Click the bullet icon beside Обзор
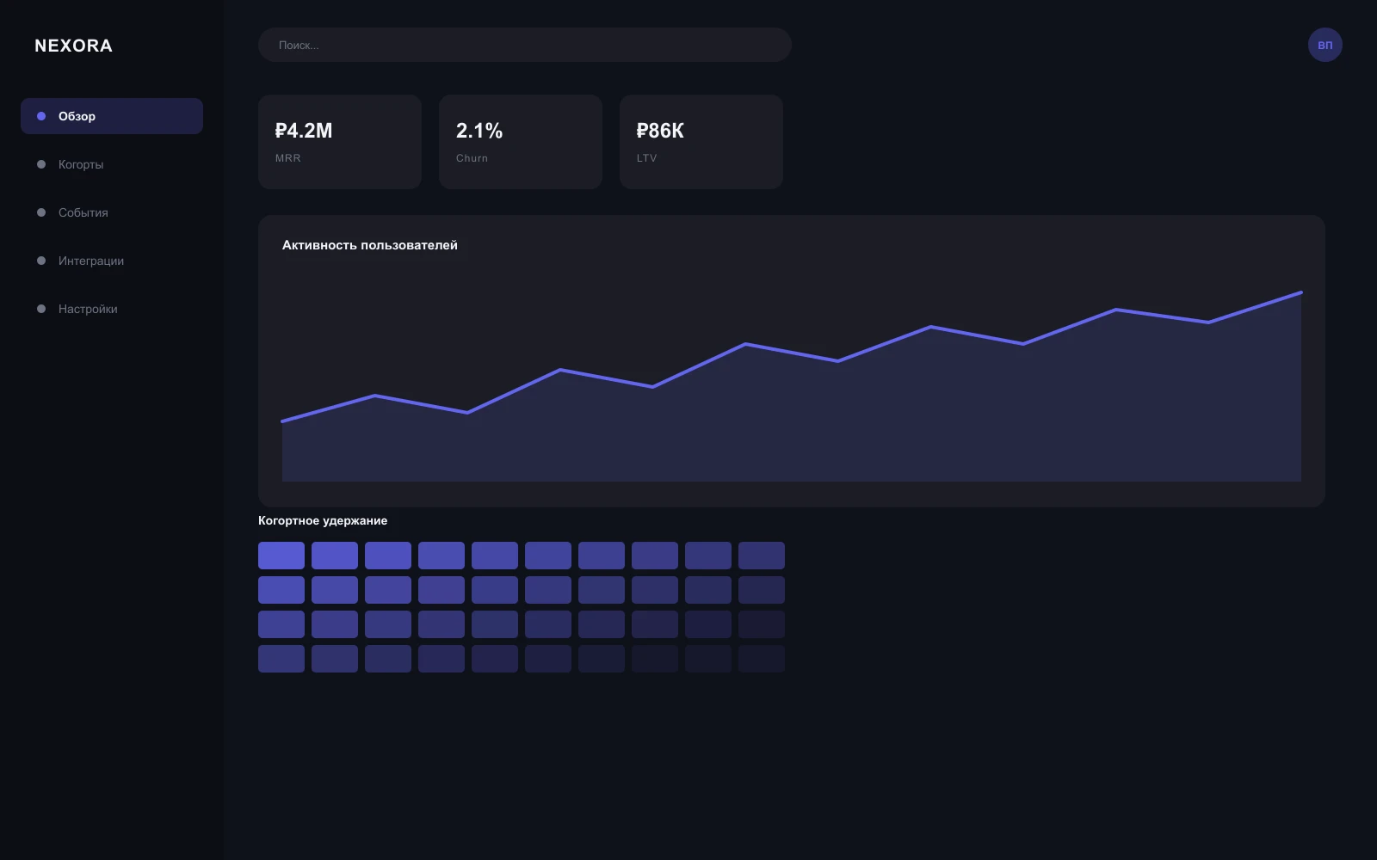 click(41, 116)
